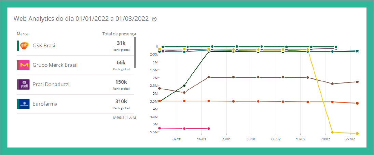Click orange line's last point at 27/02

[357, 103]
